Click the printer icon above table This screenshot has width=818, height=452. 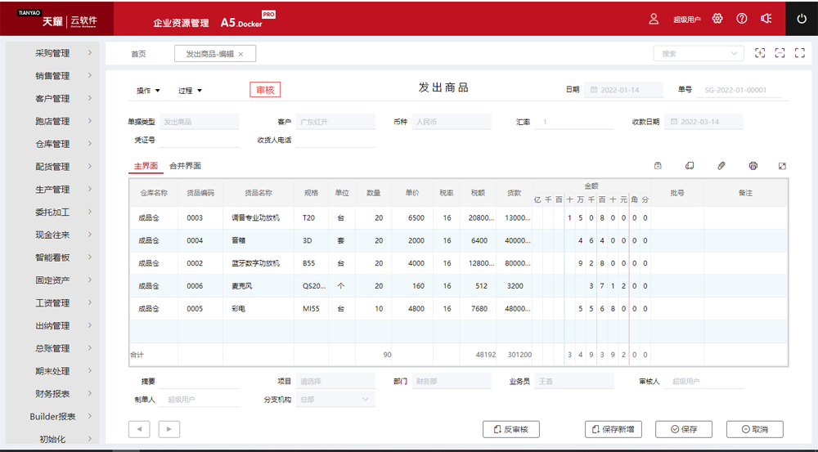point(753,166)
